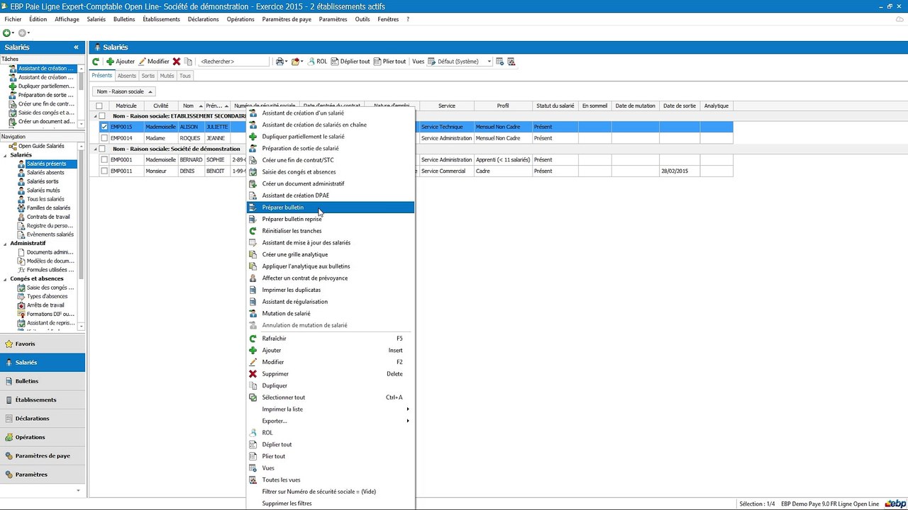
Task: Switch to the Tous tab
Action: [x=184, y=76]
